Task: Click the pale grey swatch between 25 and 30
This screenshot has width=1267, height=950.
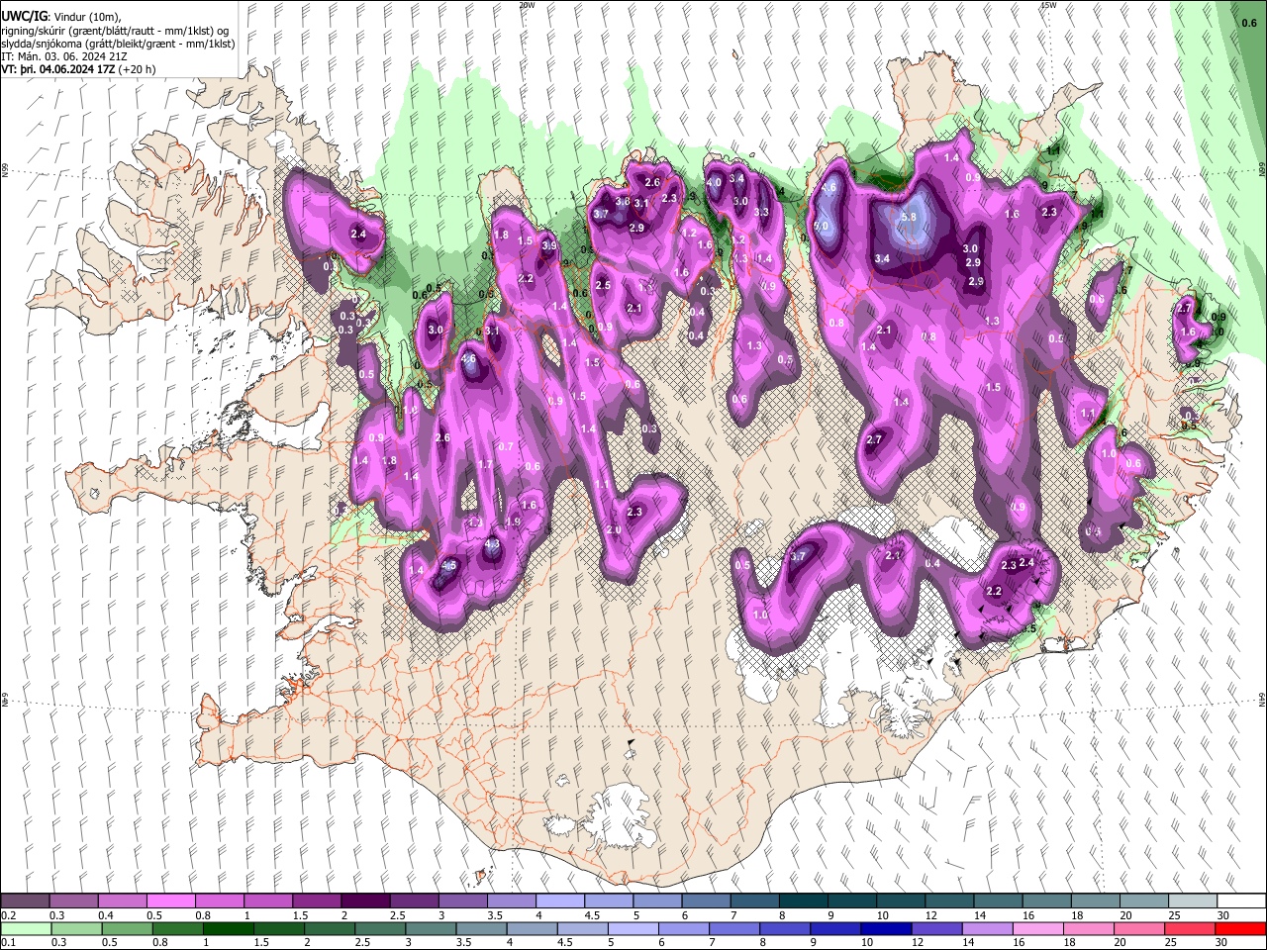Action: (1192, 901)
